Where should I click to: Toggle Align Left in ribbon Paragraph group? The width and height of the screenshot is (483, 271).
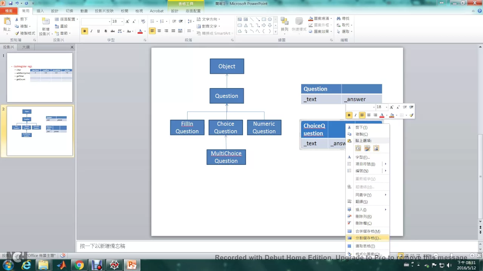tap(152, 31)
